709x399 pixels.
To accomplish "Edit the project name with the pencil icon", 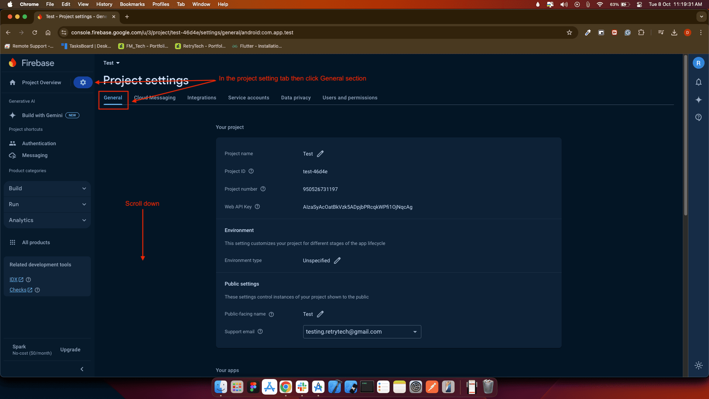I will pyautogui.click(x=320, y=154).
